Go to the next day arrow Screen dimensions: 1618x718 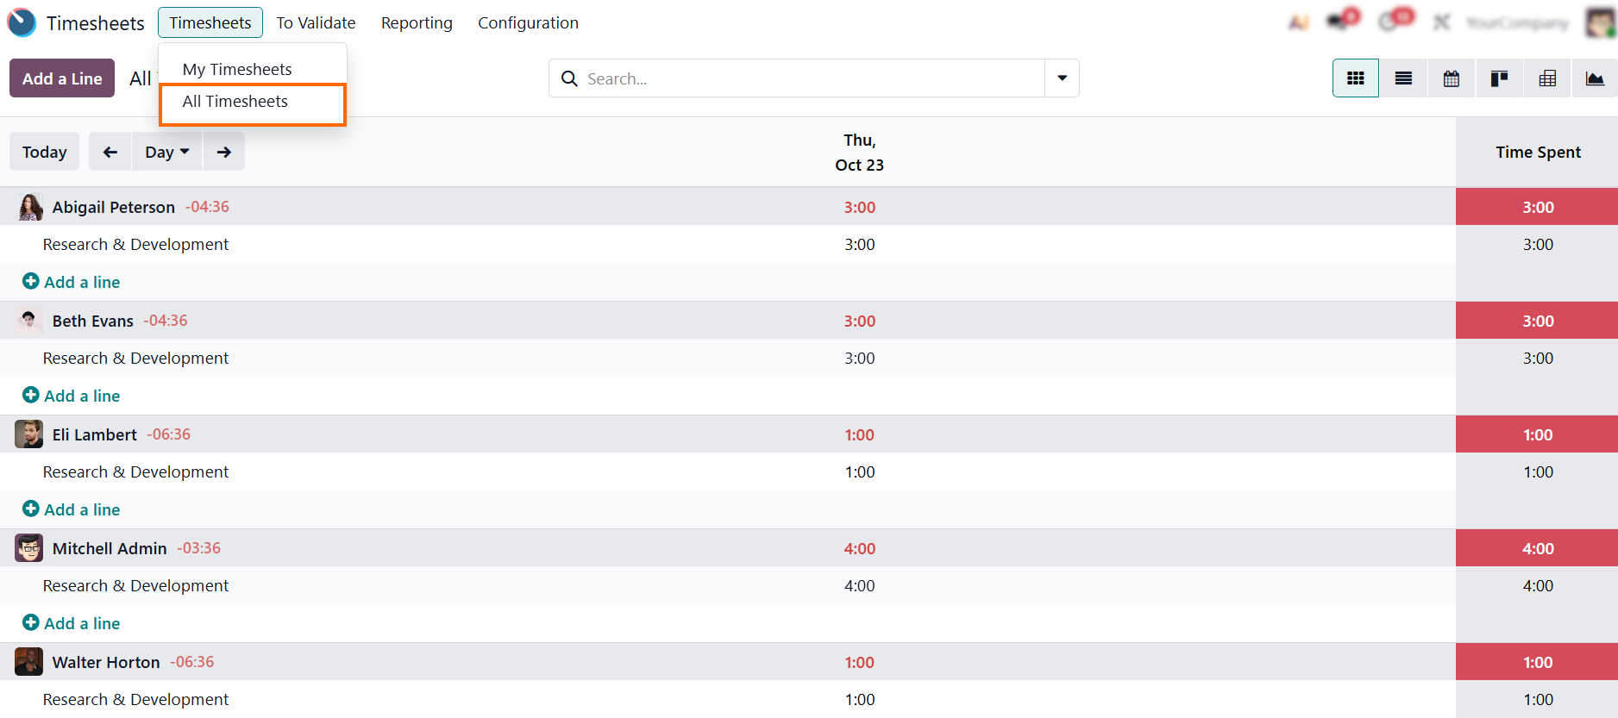point(224,152)
